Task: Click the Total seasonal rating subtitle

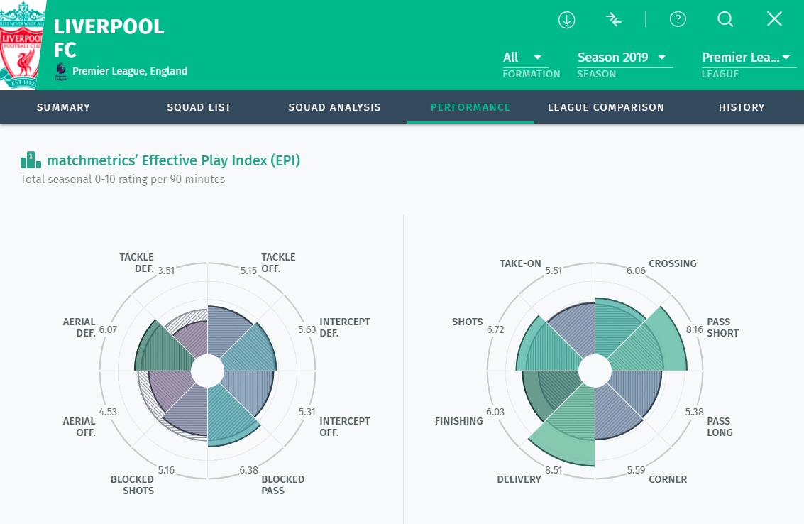Action: click(123, 179)
